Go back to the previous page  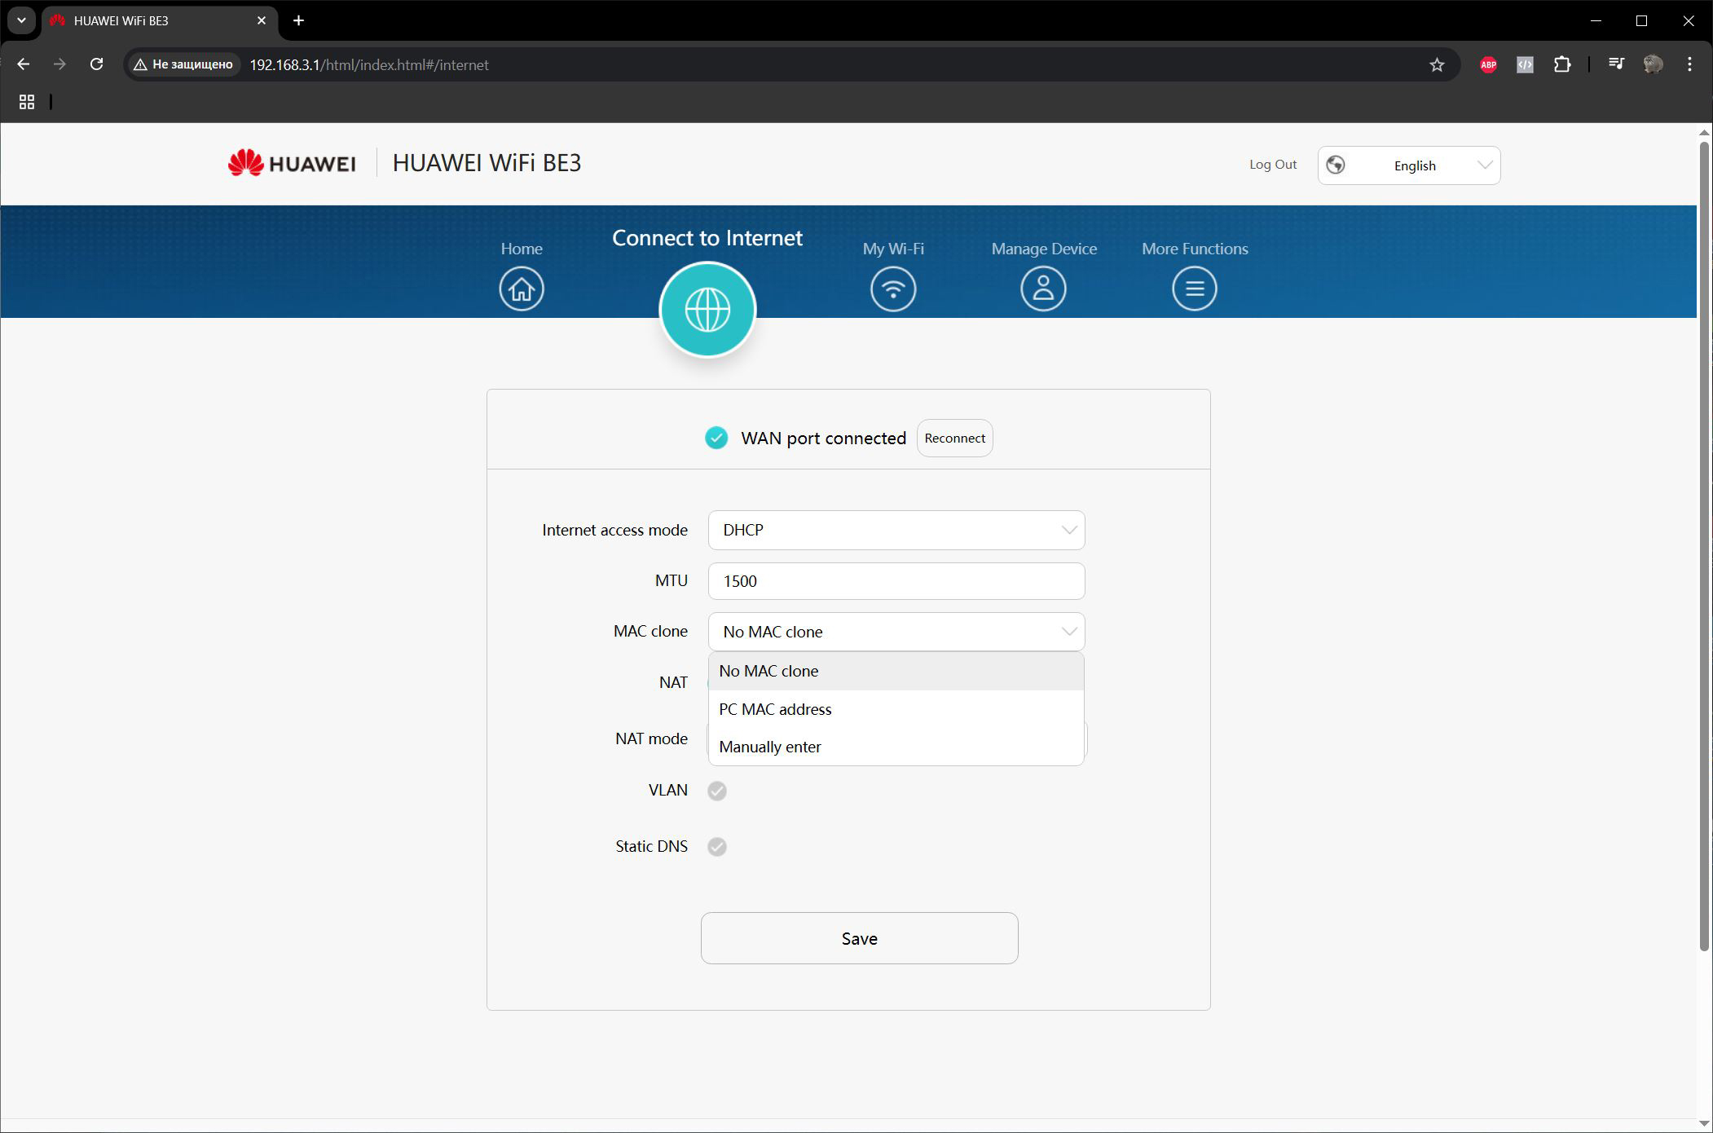tap(24, 64)
